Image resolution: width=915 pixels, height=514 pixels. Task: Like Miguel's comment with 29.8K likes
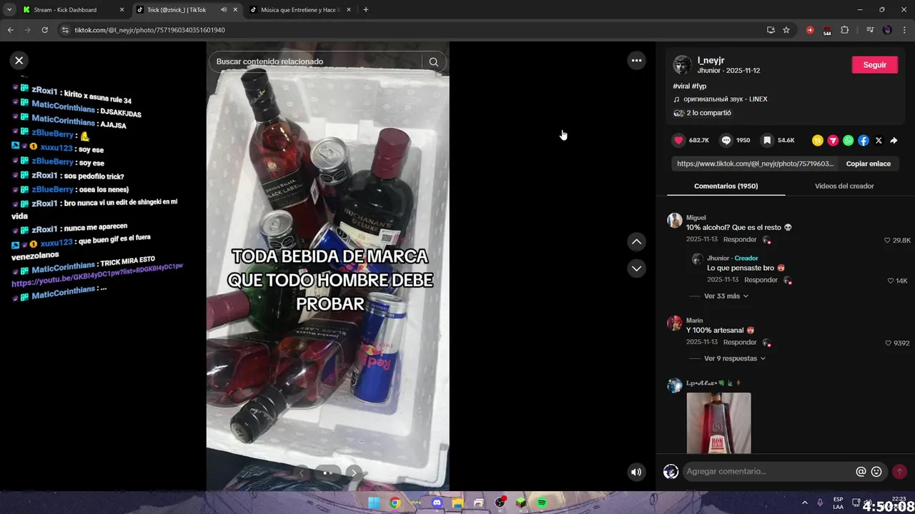coord(887,241)
